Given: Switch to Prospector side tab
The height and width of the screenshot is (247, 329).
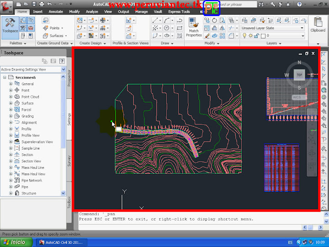Looking at the screenshot, I should point(69,78).
